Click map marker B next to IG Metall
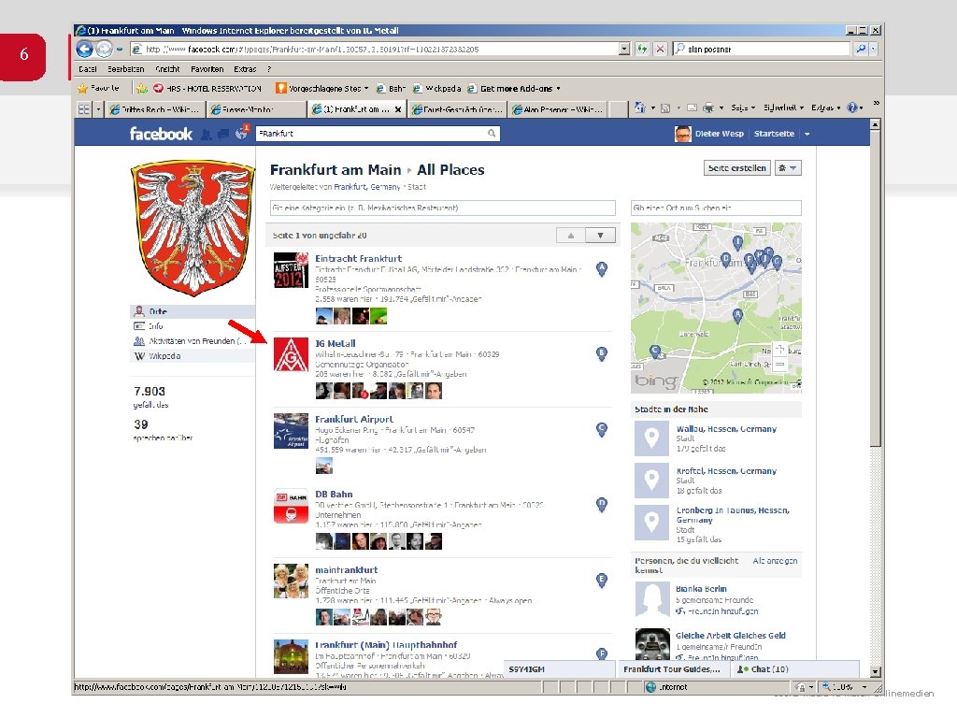The image size is (957, 718). click(x=602, y=353)
